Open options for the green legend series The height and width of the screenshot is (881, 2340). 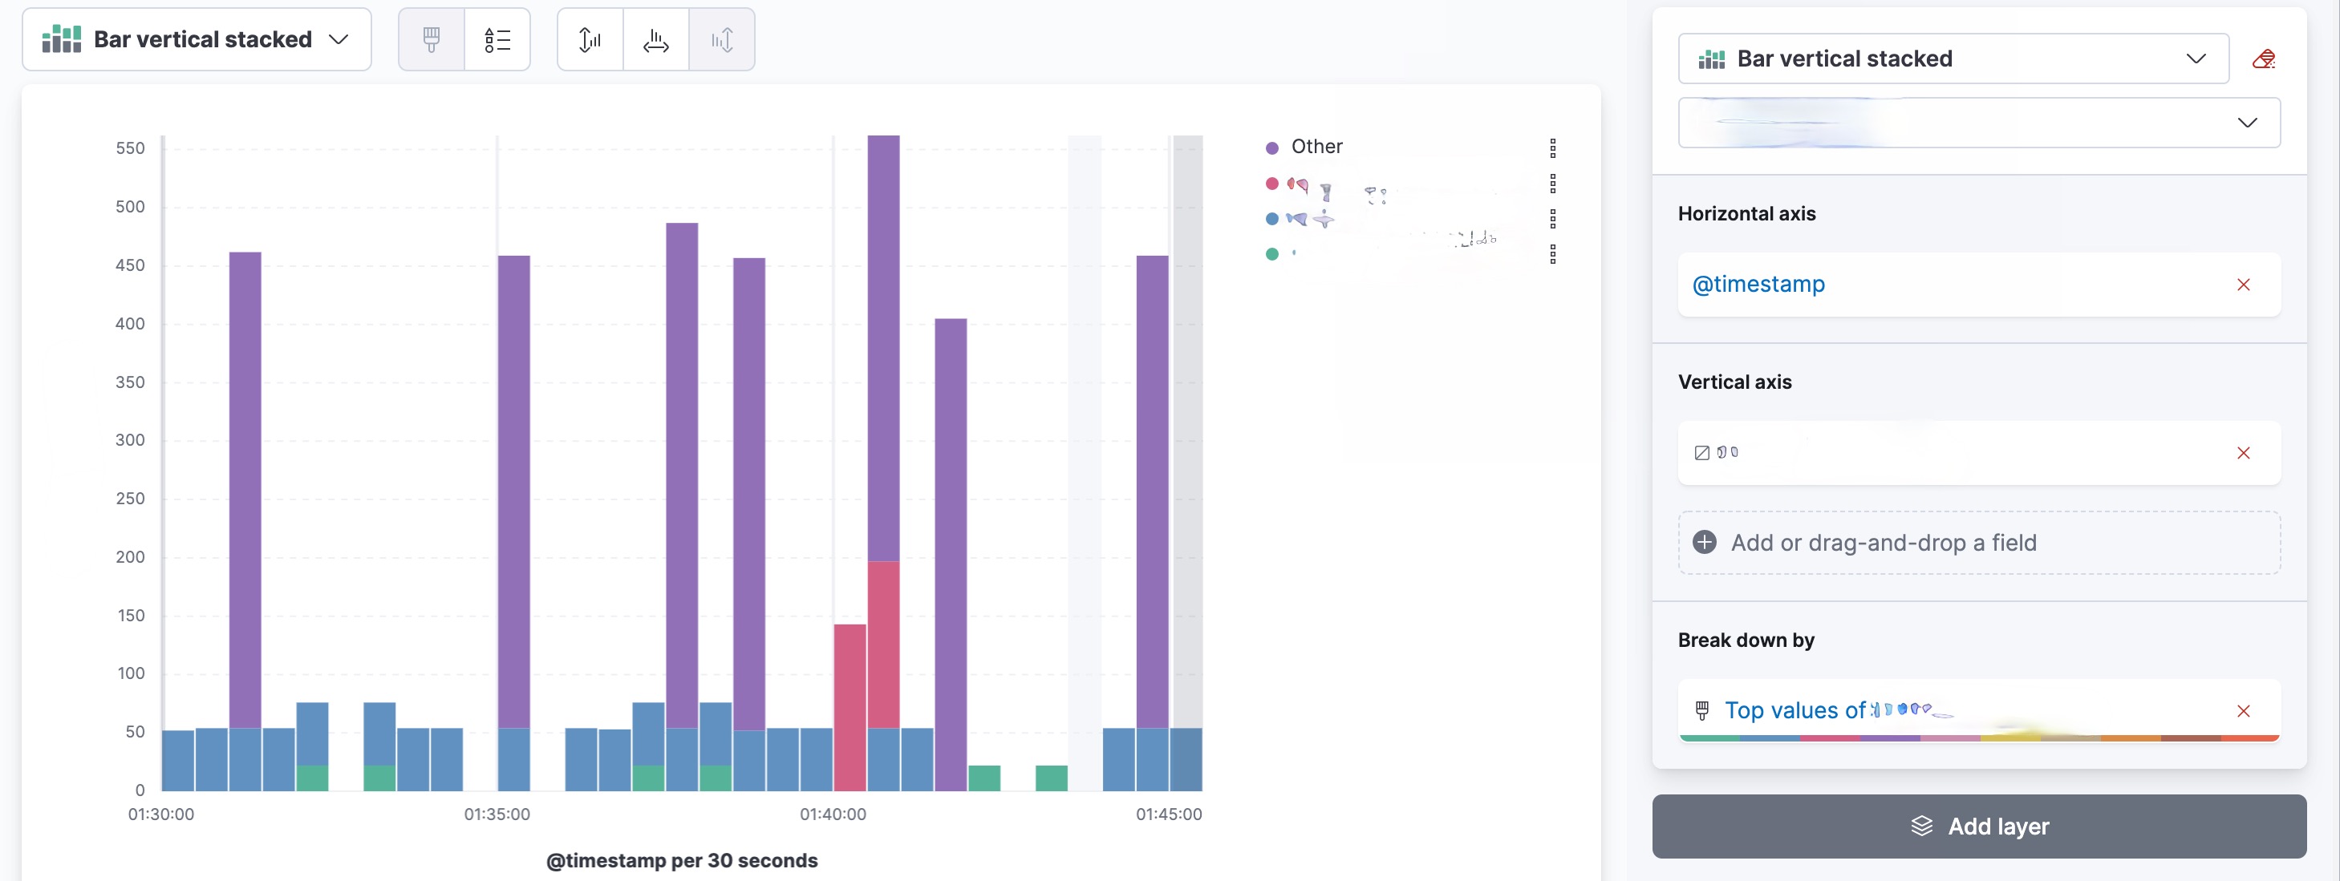1552,254
